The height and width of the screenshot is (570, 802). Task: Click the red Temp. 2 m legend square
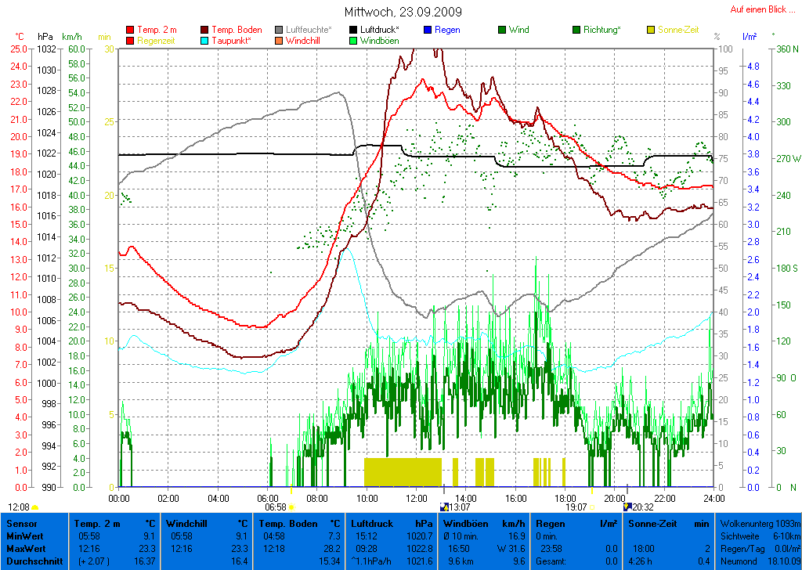[x=130, y=30]
